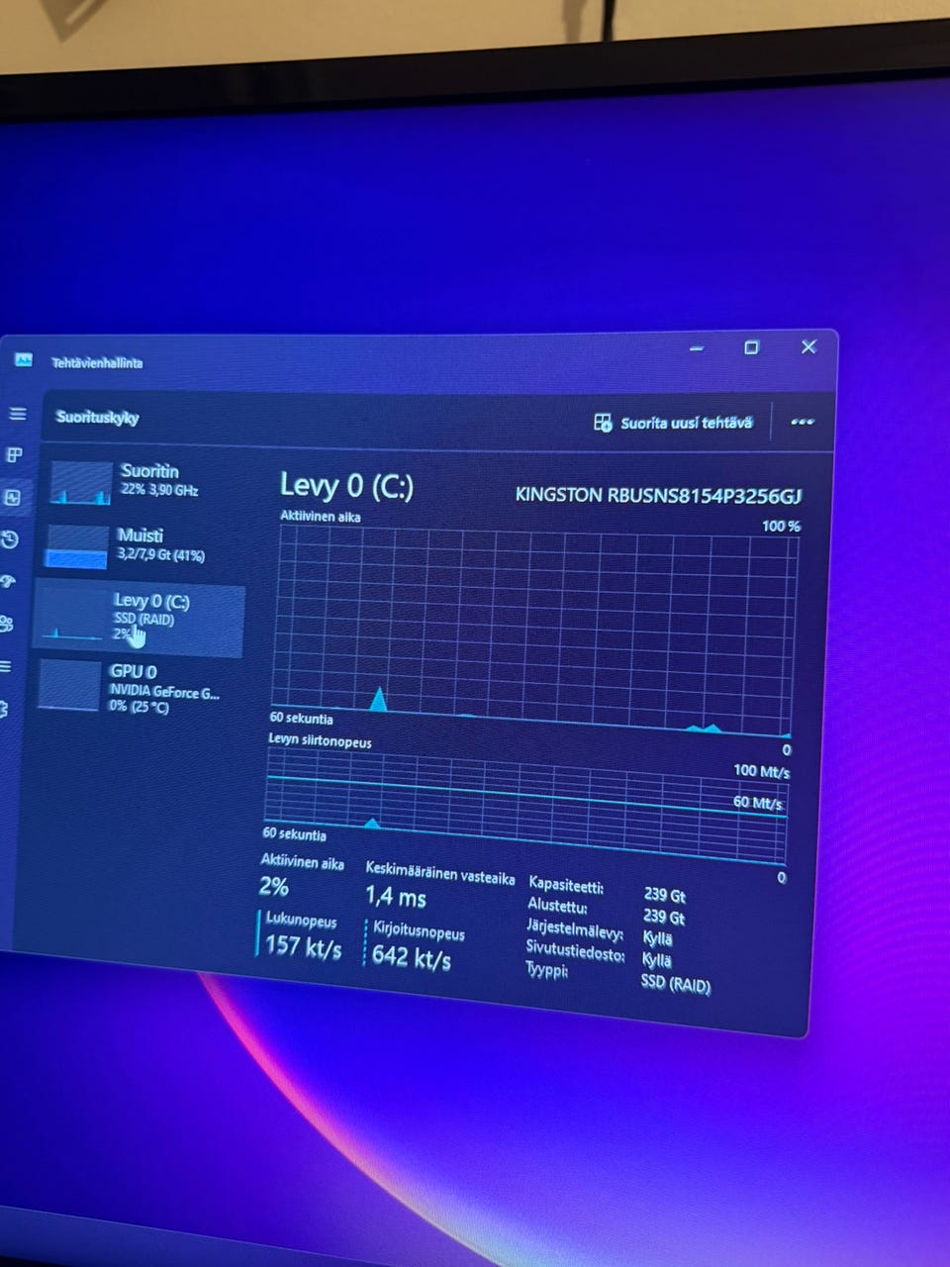Click '22% 3,90 GHz' CPU usage text
This screenshot has height=1267, width=950.
(159, 490)
